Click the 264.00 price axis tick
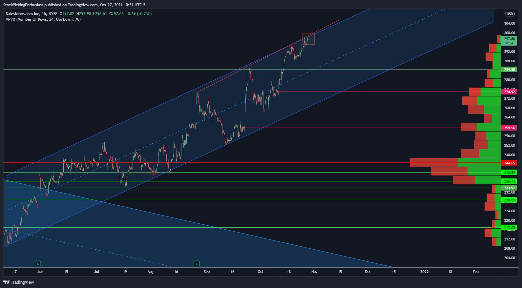This screenshot has height=288, width=522. (x=510, y=117)
